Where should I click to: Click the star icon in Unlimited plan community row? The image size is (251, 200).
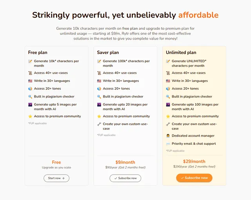click(168, 116)
